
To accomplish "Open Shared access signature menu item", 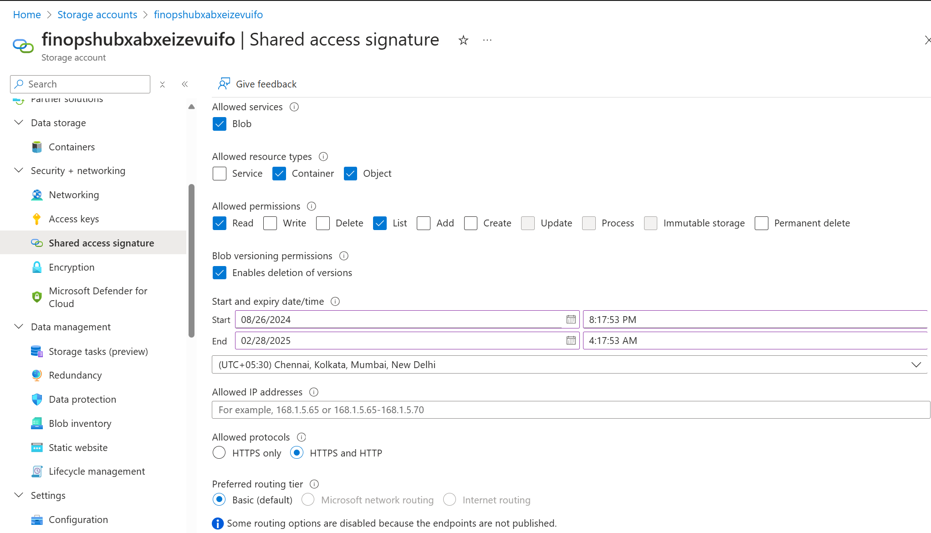I will pyautogui.click(x=93, y=243).
